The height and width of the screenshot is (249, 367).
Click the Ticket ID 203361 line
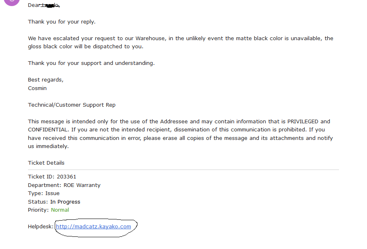pyautogui.click(x=52, y=177)
